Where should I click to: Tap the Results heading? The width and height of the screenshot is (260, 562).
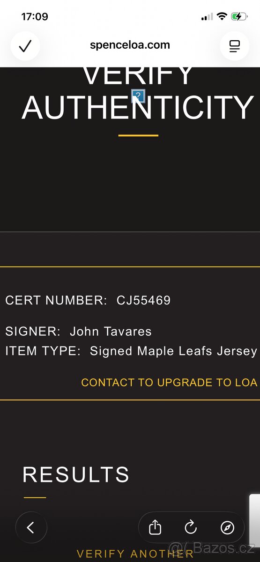tap(76, 475)
